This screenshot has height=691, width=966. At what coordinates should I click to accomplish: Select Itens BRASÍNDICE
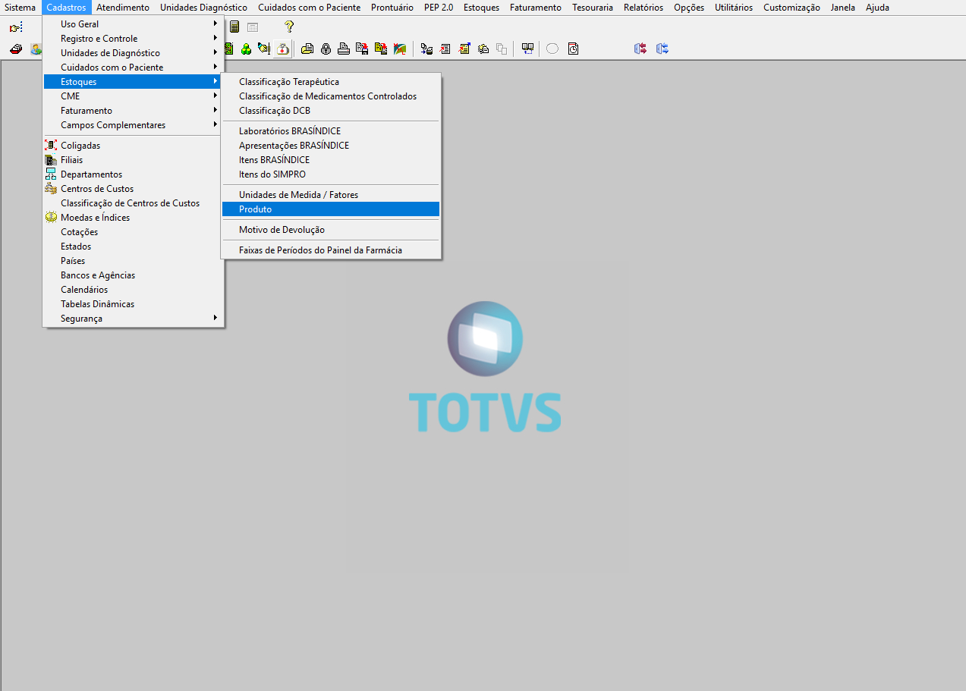pos(331,160)
